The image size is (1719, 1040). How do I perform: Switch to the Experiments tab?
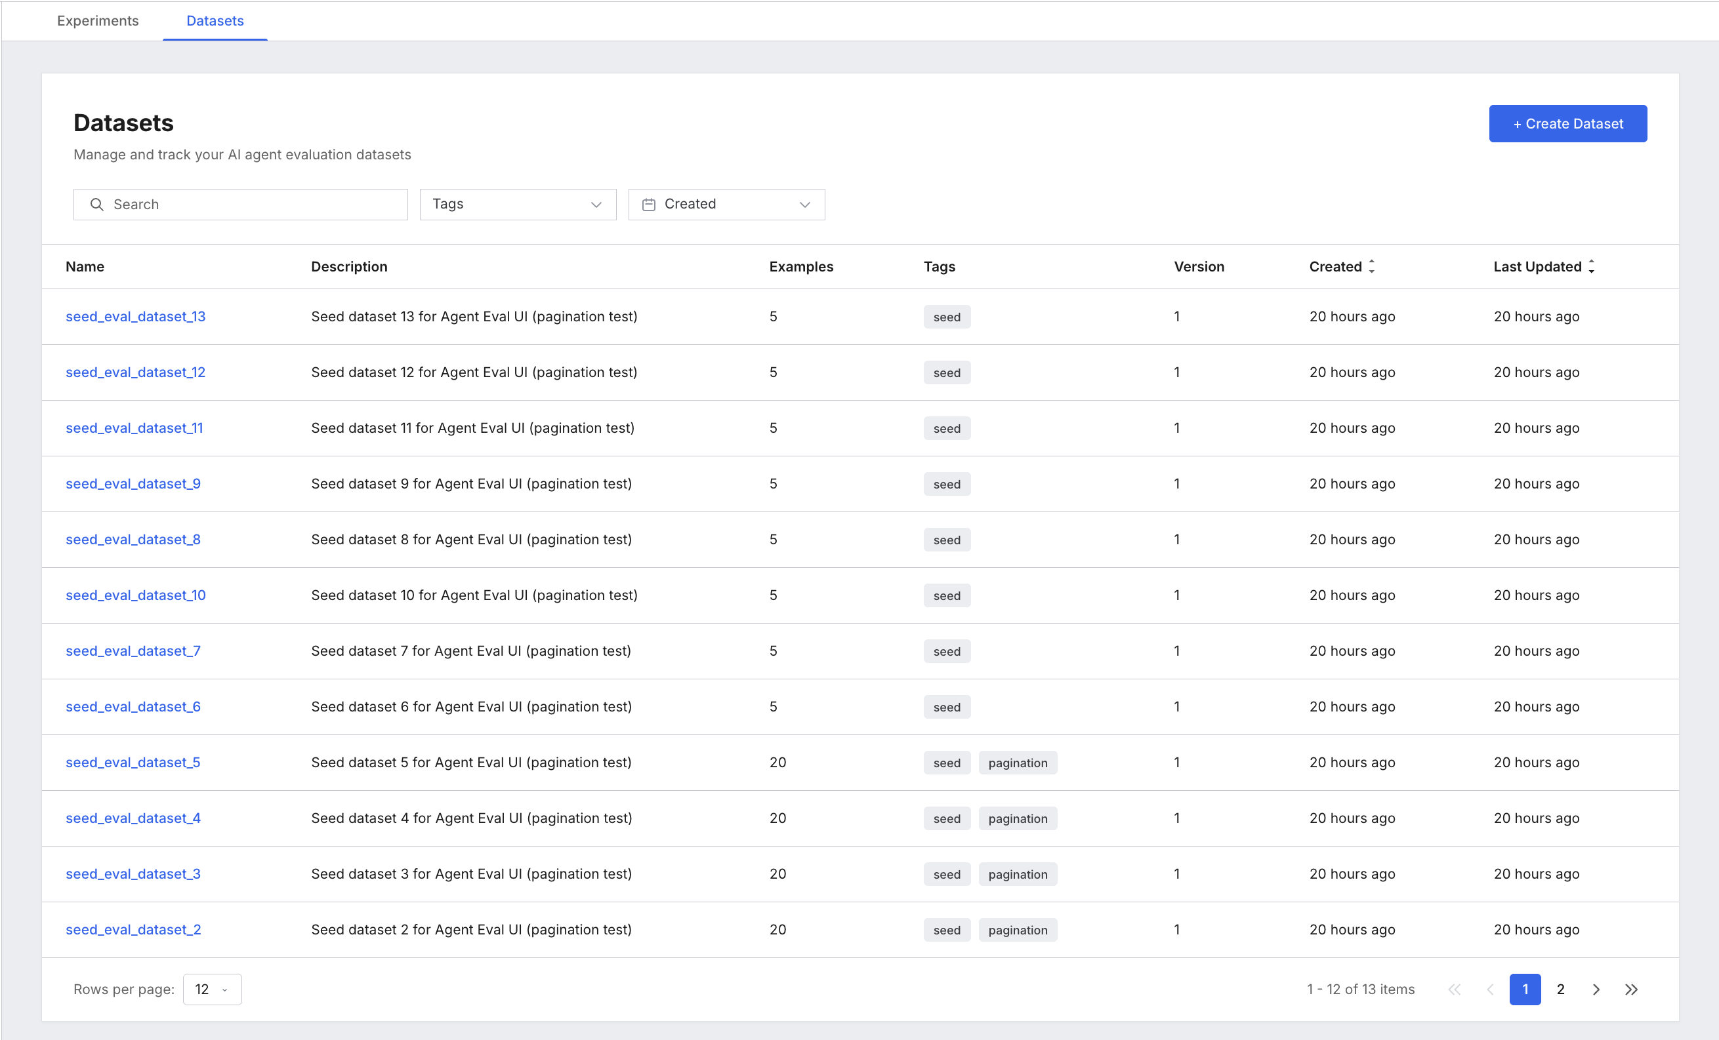pos(98,21)
